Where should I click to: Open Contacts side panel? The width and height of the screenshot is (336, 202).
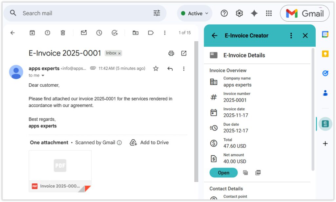(325, 93)
